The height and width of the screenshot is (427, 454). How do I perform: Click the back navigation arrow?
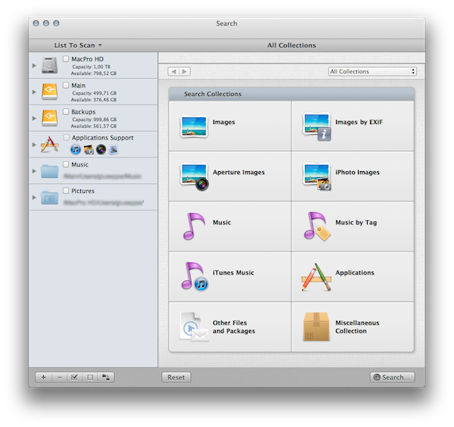(x=173, y=71)
